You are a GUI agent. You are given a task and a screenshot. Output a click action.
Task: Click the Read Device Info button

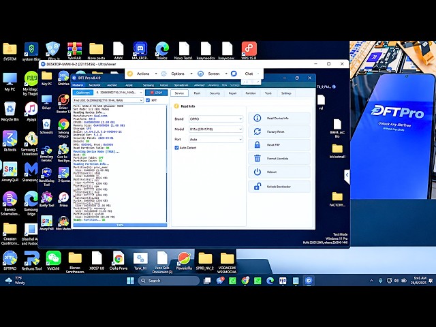click(279, 118)
